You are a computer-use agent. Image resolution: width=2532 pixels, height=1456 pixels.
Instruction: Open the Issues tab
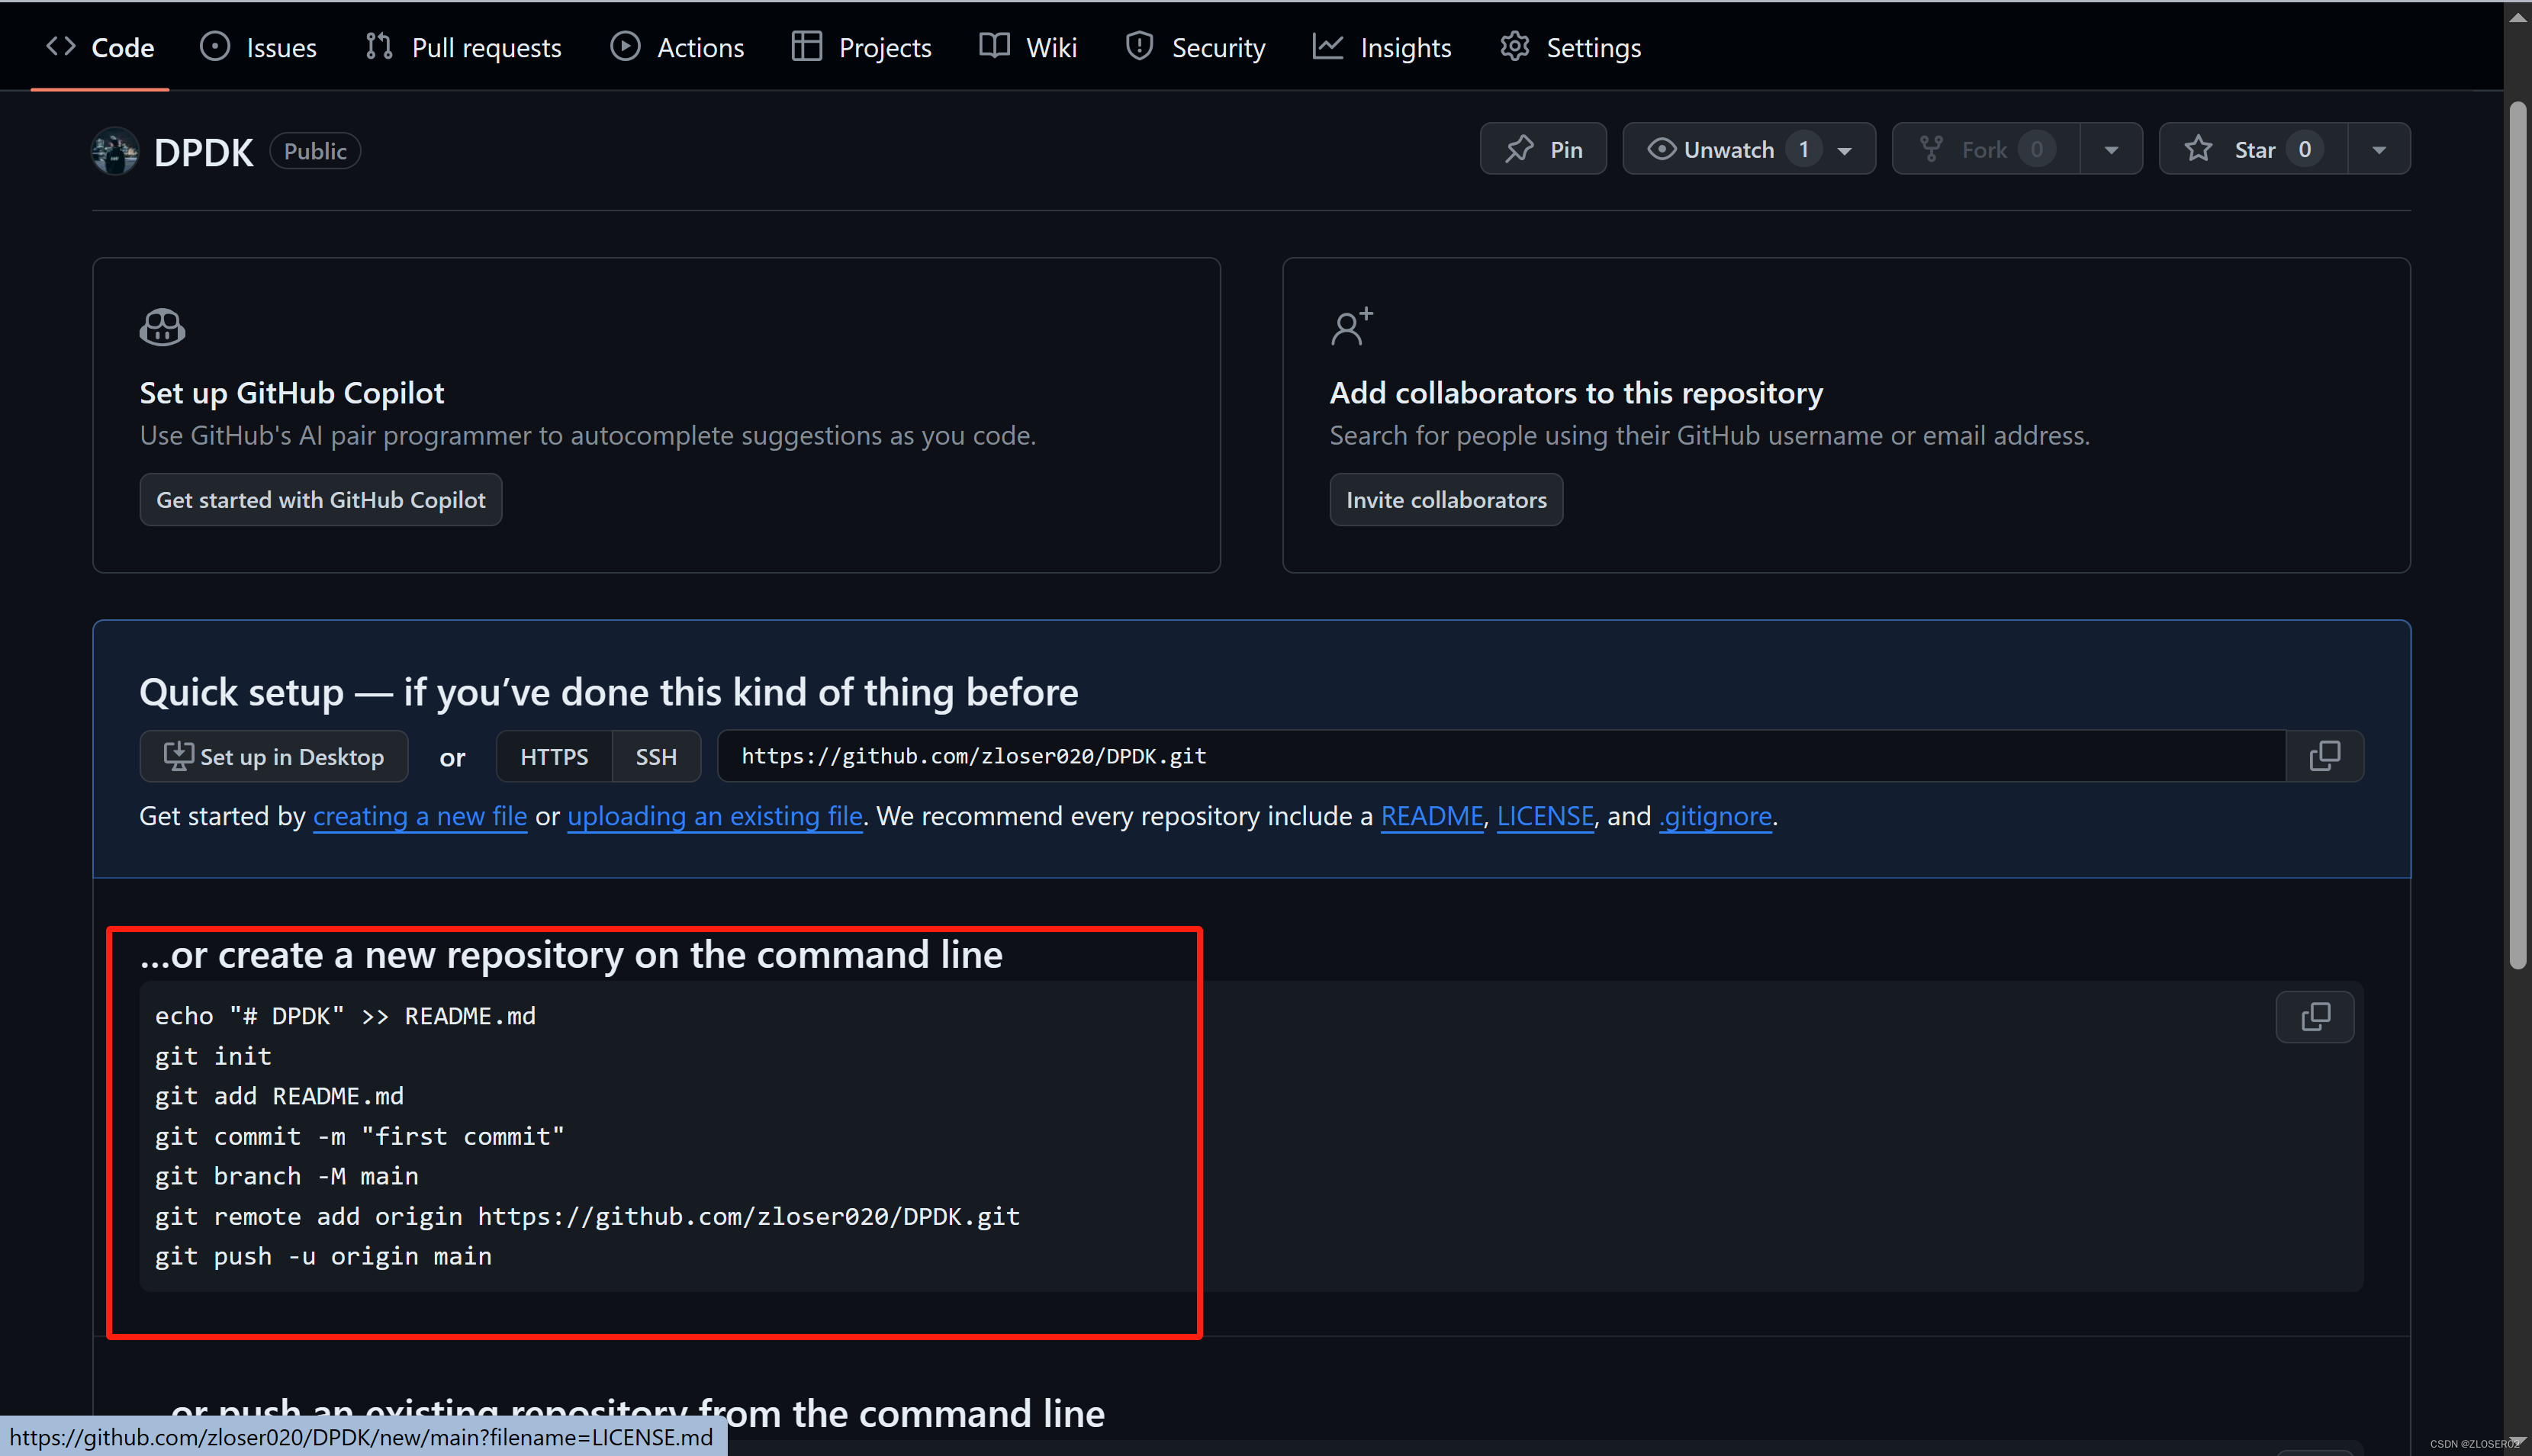(x=258, y=47)
